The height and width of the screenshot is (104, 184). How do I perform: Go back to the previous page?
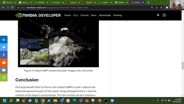3,8
